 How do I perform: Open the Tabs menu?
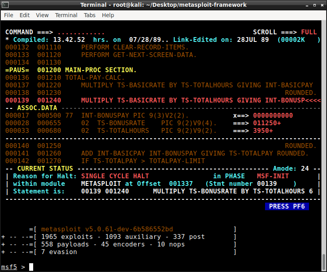90,15
